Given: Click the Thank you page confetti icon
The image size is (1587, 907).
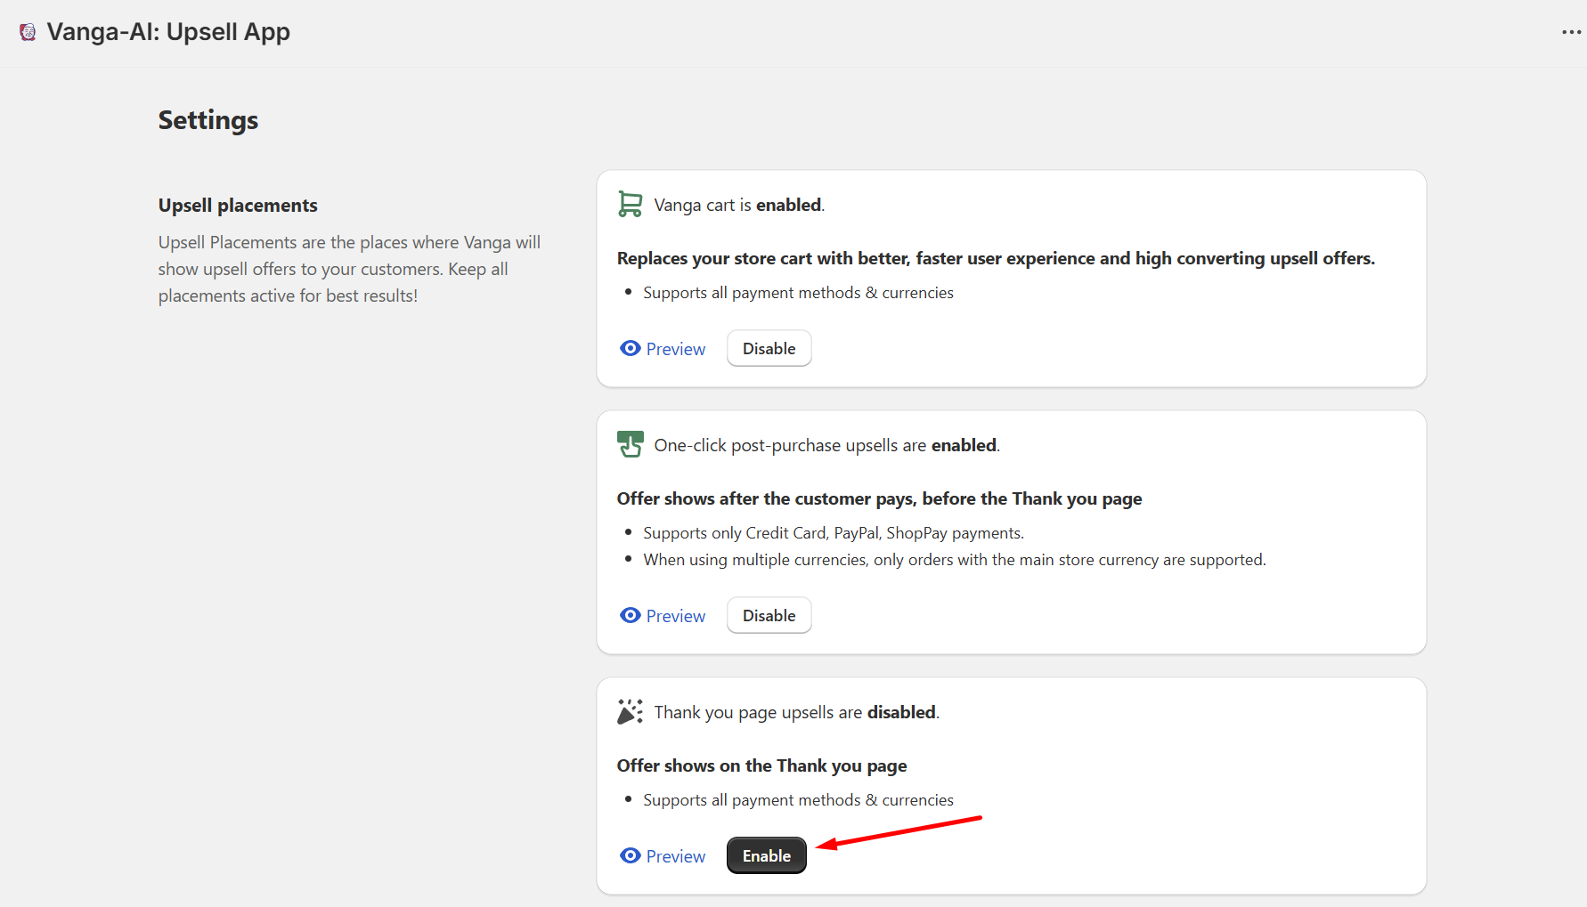Looking at the screenshot, I should 631,712.
